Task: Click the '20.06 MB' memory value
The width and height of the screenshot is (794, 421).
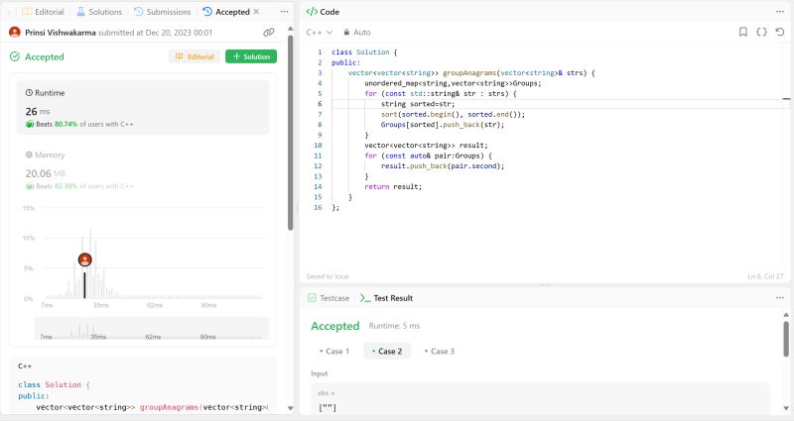Action: [x=45, y=173]
